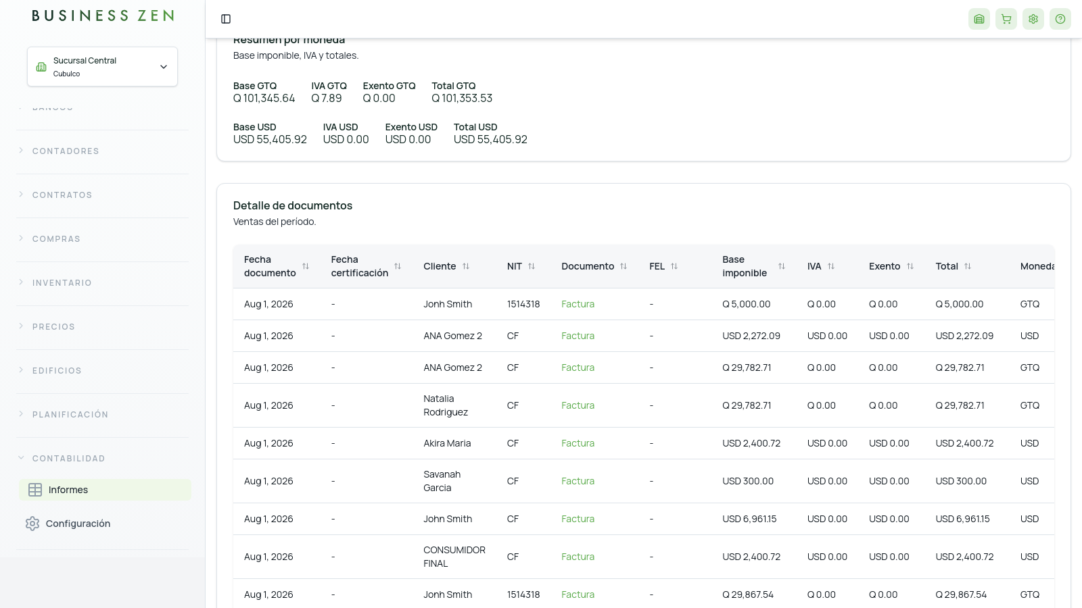Open the shopping cart icon
This screenshot has height=608, width=1082.
click(1006, 19)
